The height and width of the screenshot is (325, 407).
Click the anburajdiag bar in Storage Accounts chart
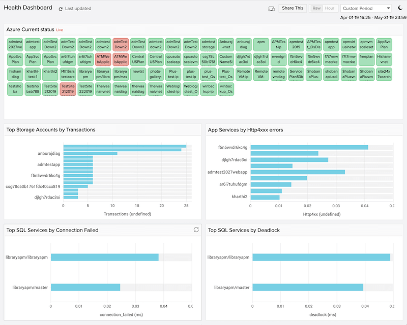[91, 153]
